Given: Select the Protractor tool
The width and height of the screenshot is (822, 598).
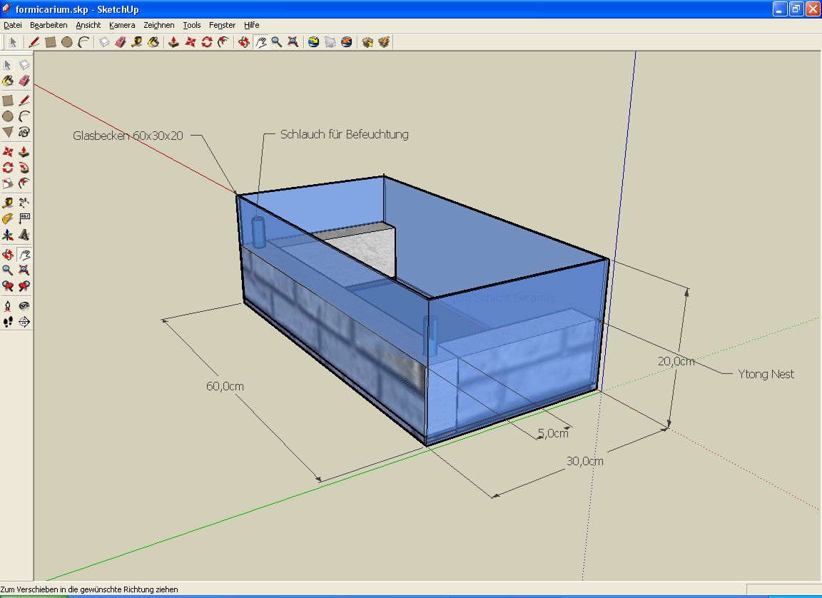Looking at the screenshot, I should [x=8, y=218].
